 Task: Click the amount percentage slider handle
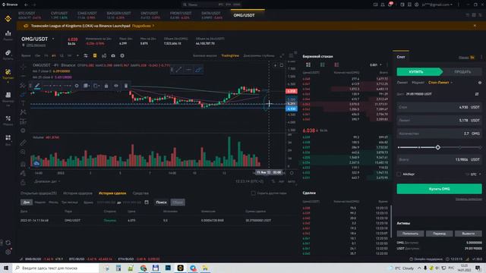(x=437, y=147)
